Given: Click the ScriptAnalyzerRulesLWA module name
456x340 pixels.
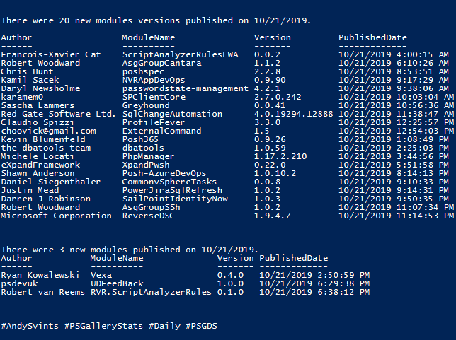Looking at the screenshot, I should click(181, 54).
